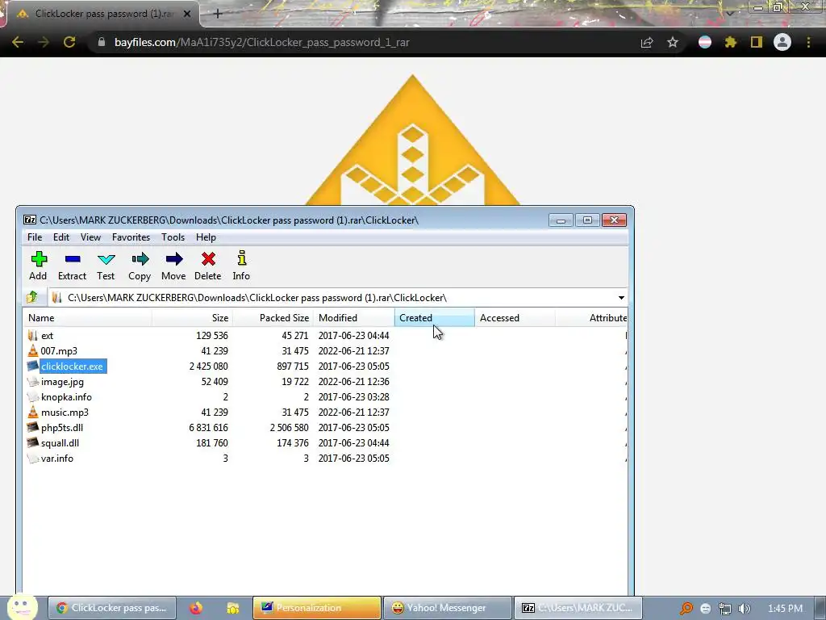This screenshot has height=620, width=826.
Task: Open the File menu in 7-Zip
Action: [x=35, y=237]
